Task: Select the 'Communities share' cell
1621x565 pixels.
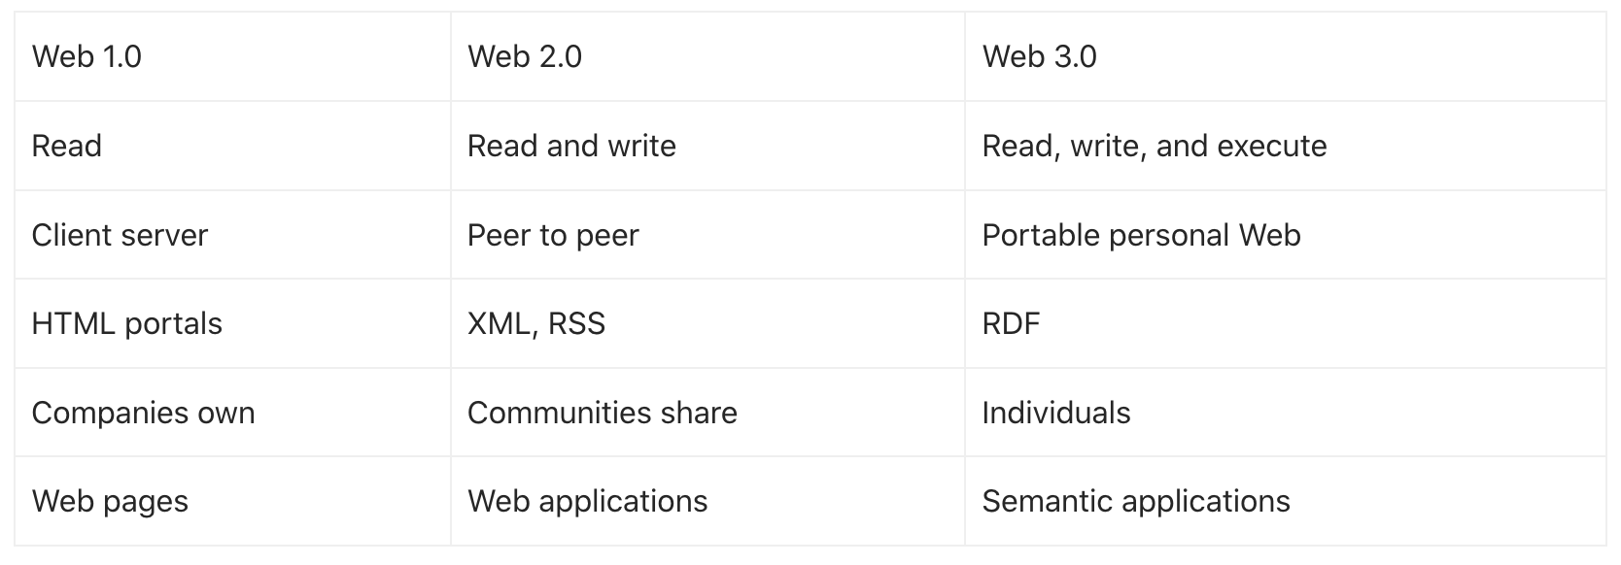Action: point(602,413)
